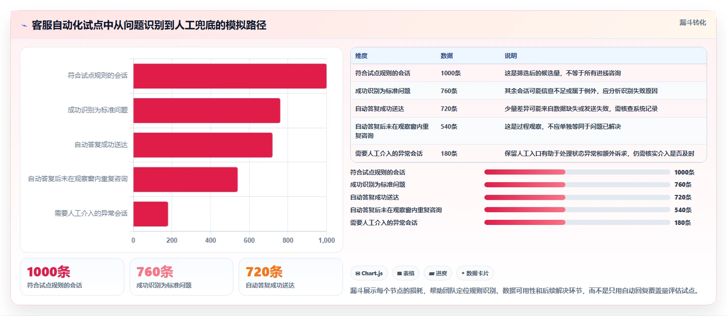This screenshot has height=316, width=727.
Task: Click table cell 1000条
Action: pos(451,73)
